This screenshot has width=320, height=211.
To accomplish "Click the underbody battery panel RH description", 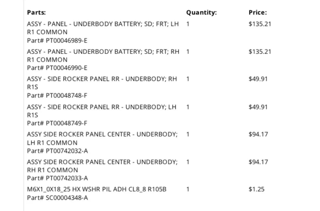I will coord(103,56).
